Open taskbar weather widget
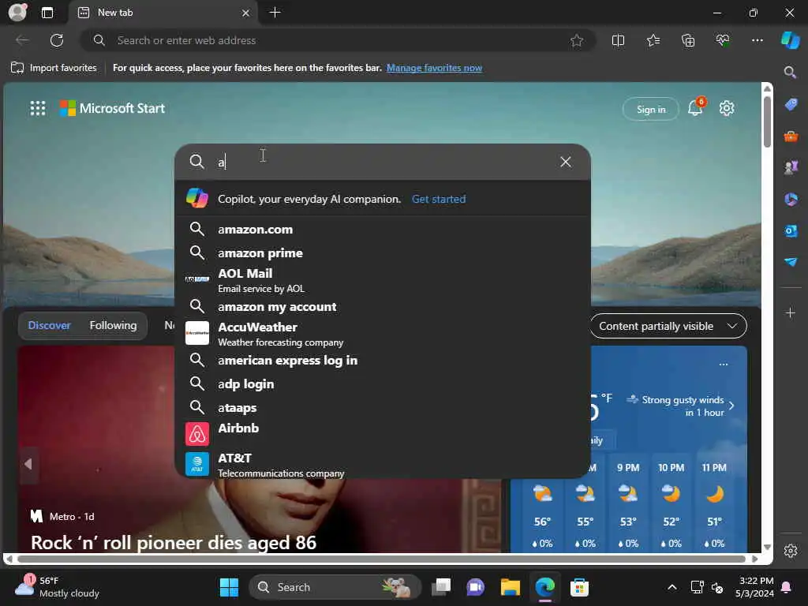 click(57, 587)
